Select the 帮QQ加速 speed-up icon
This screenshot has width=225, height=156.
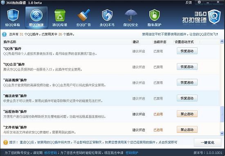point(36,16)
